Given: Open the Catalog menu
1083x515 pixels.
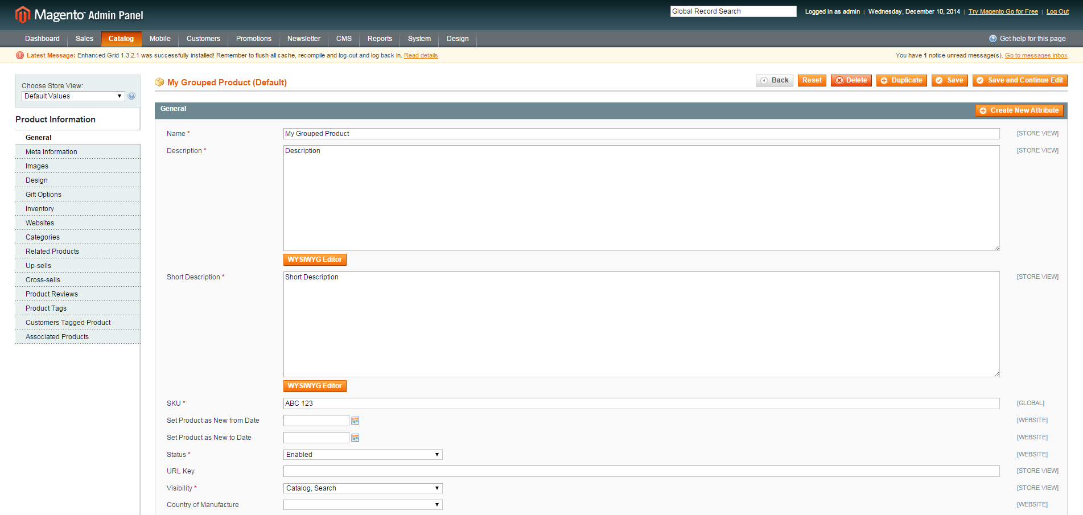Looking at the screenshot, I should (x=121, y=39).
